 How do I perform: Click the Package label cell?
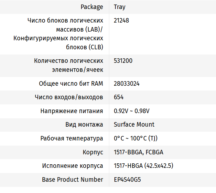point(92,7)
